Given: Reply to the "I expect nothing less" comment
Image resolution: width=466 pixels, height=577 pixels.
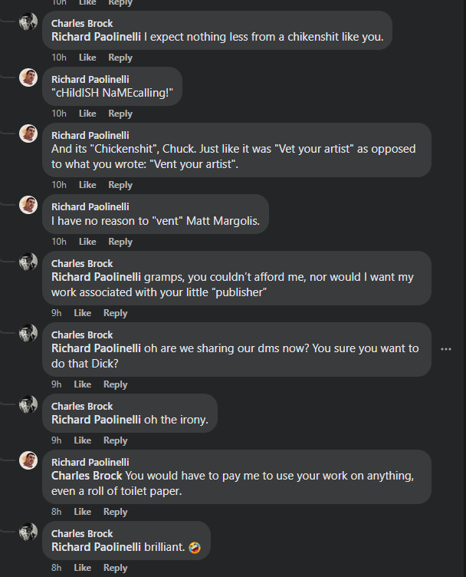Looking at the screenshot, I should click(x=120, y=58).
